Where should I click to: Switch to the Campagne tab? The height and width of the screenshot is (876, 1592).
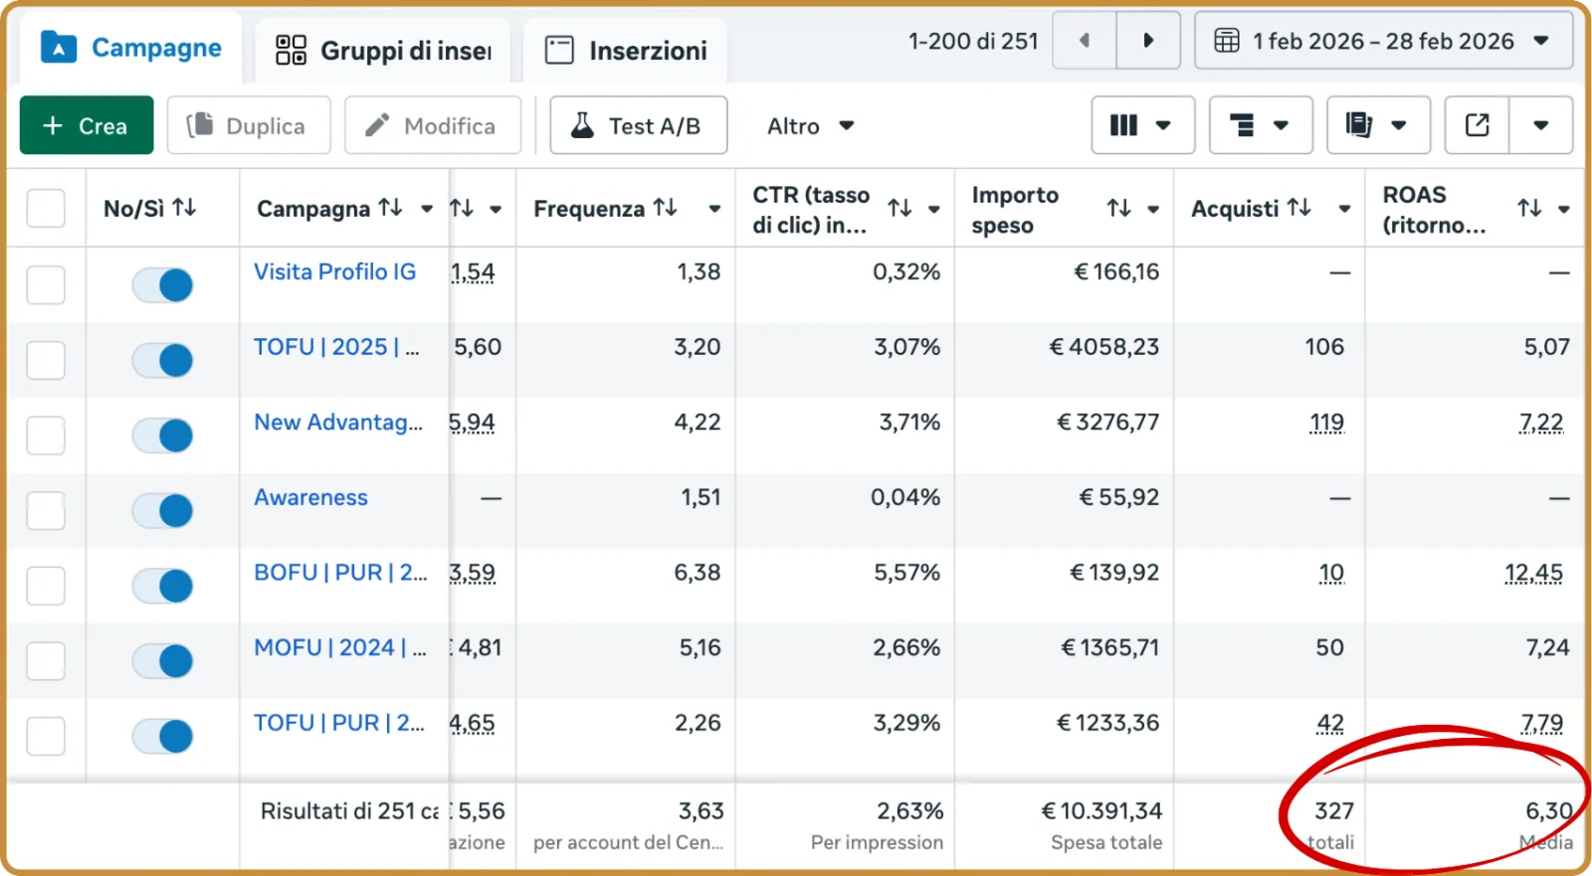[x=130, y=48]
